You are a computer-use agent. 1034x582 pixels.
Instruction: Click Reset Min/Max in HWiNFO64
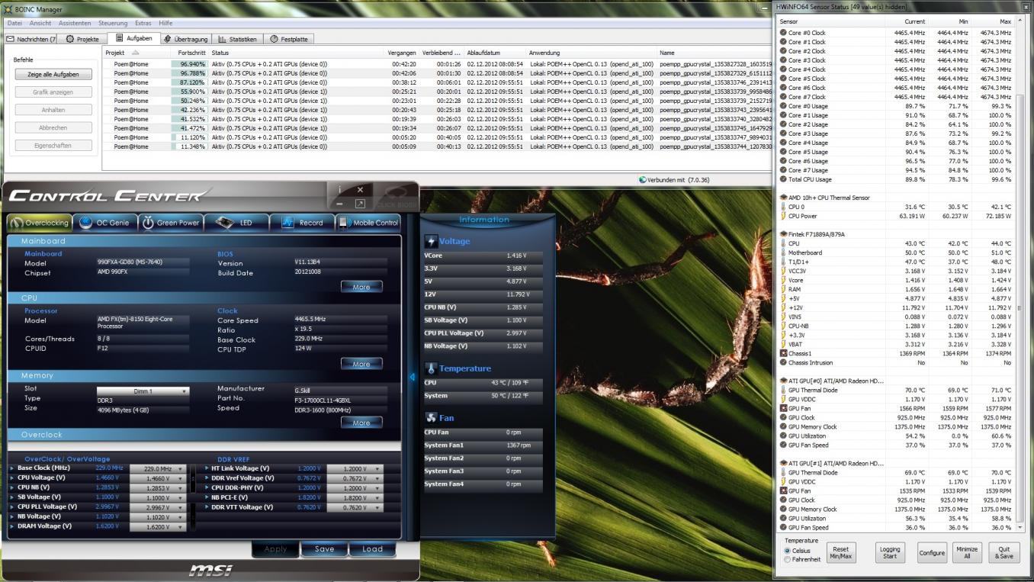(x=840, y=553)
